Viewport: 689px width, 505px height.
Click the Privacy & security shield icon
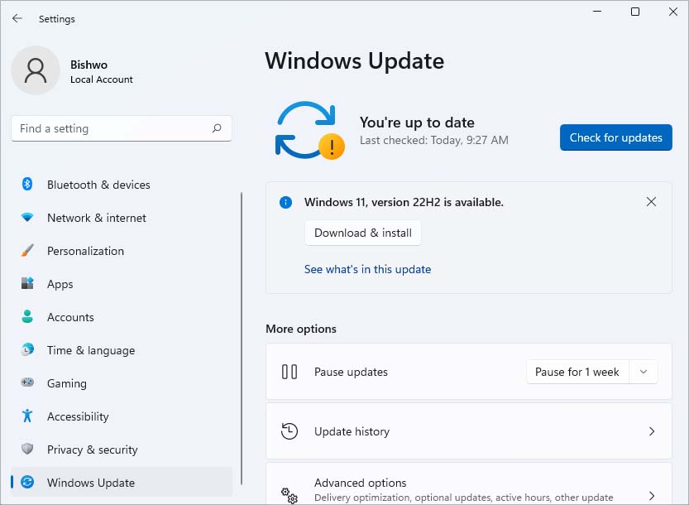[27, 450]
